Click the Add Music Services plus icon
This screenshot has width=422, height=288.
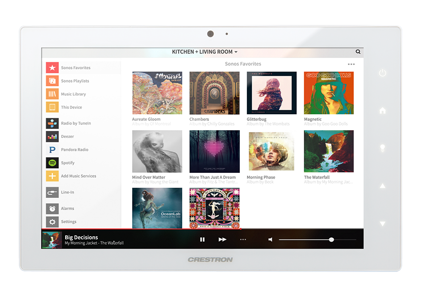click(x=52, y=176)
